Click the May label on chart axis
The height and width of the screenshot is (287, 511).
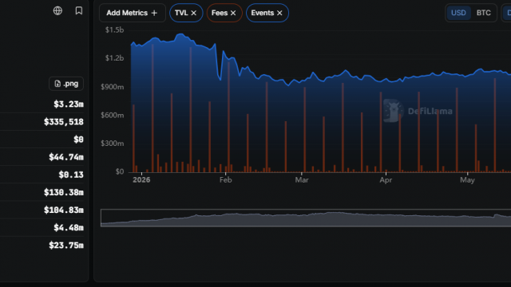(467, 180)
